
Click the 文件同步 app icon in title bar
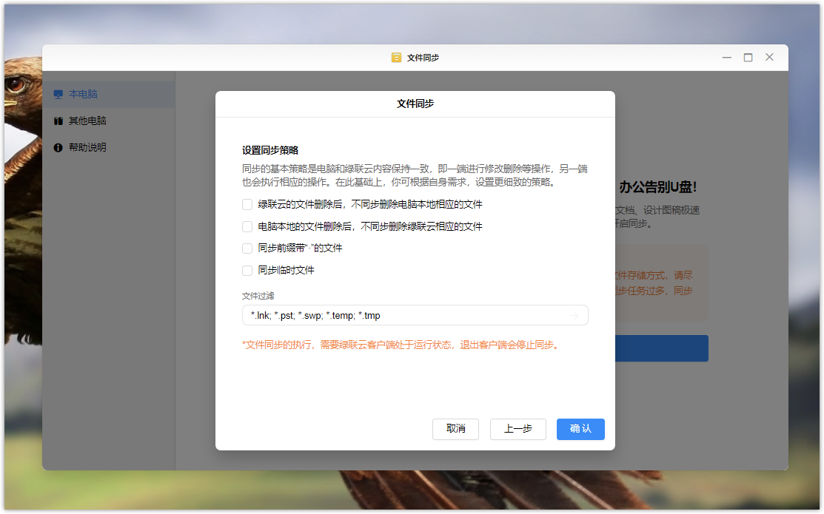tap(396, 58)
